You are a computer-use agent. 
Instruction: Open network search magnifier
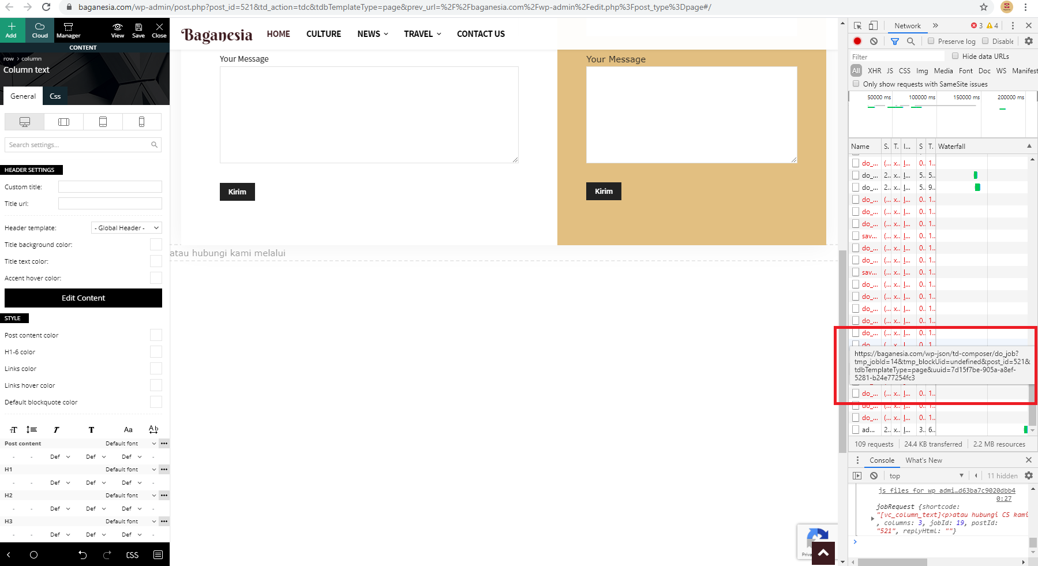coord(910,41)
